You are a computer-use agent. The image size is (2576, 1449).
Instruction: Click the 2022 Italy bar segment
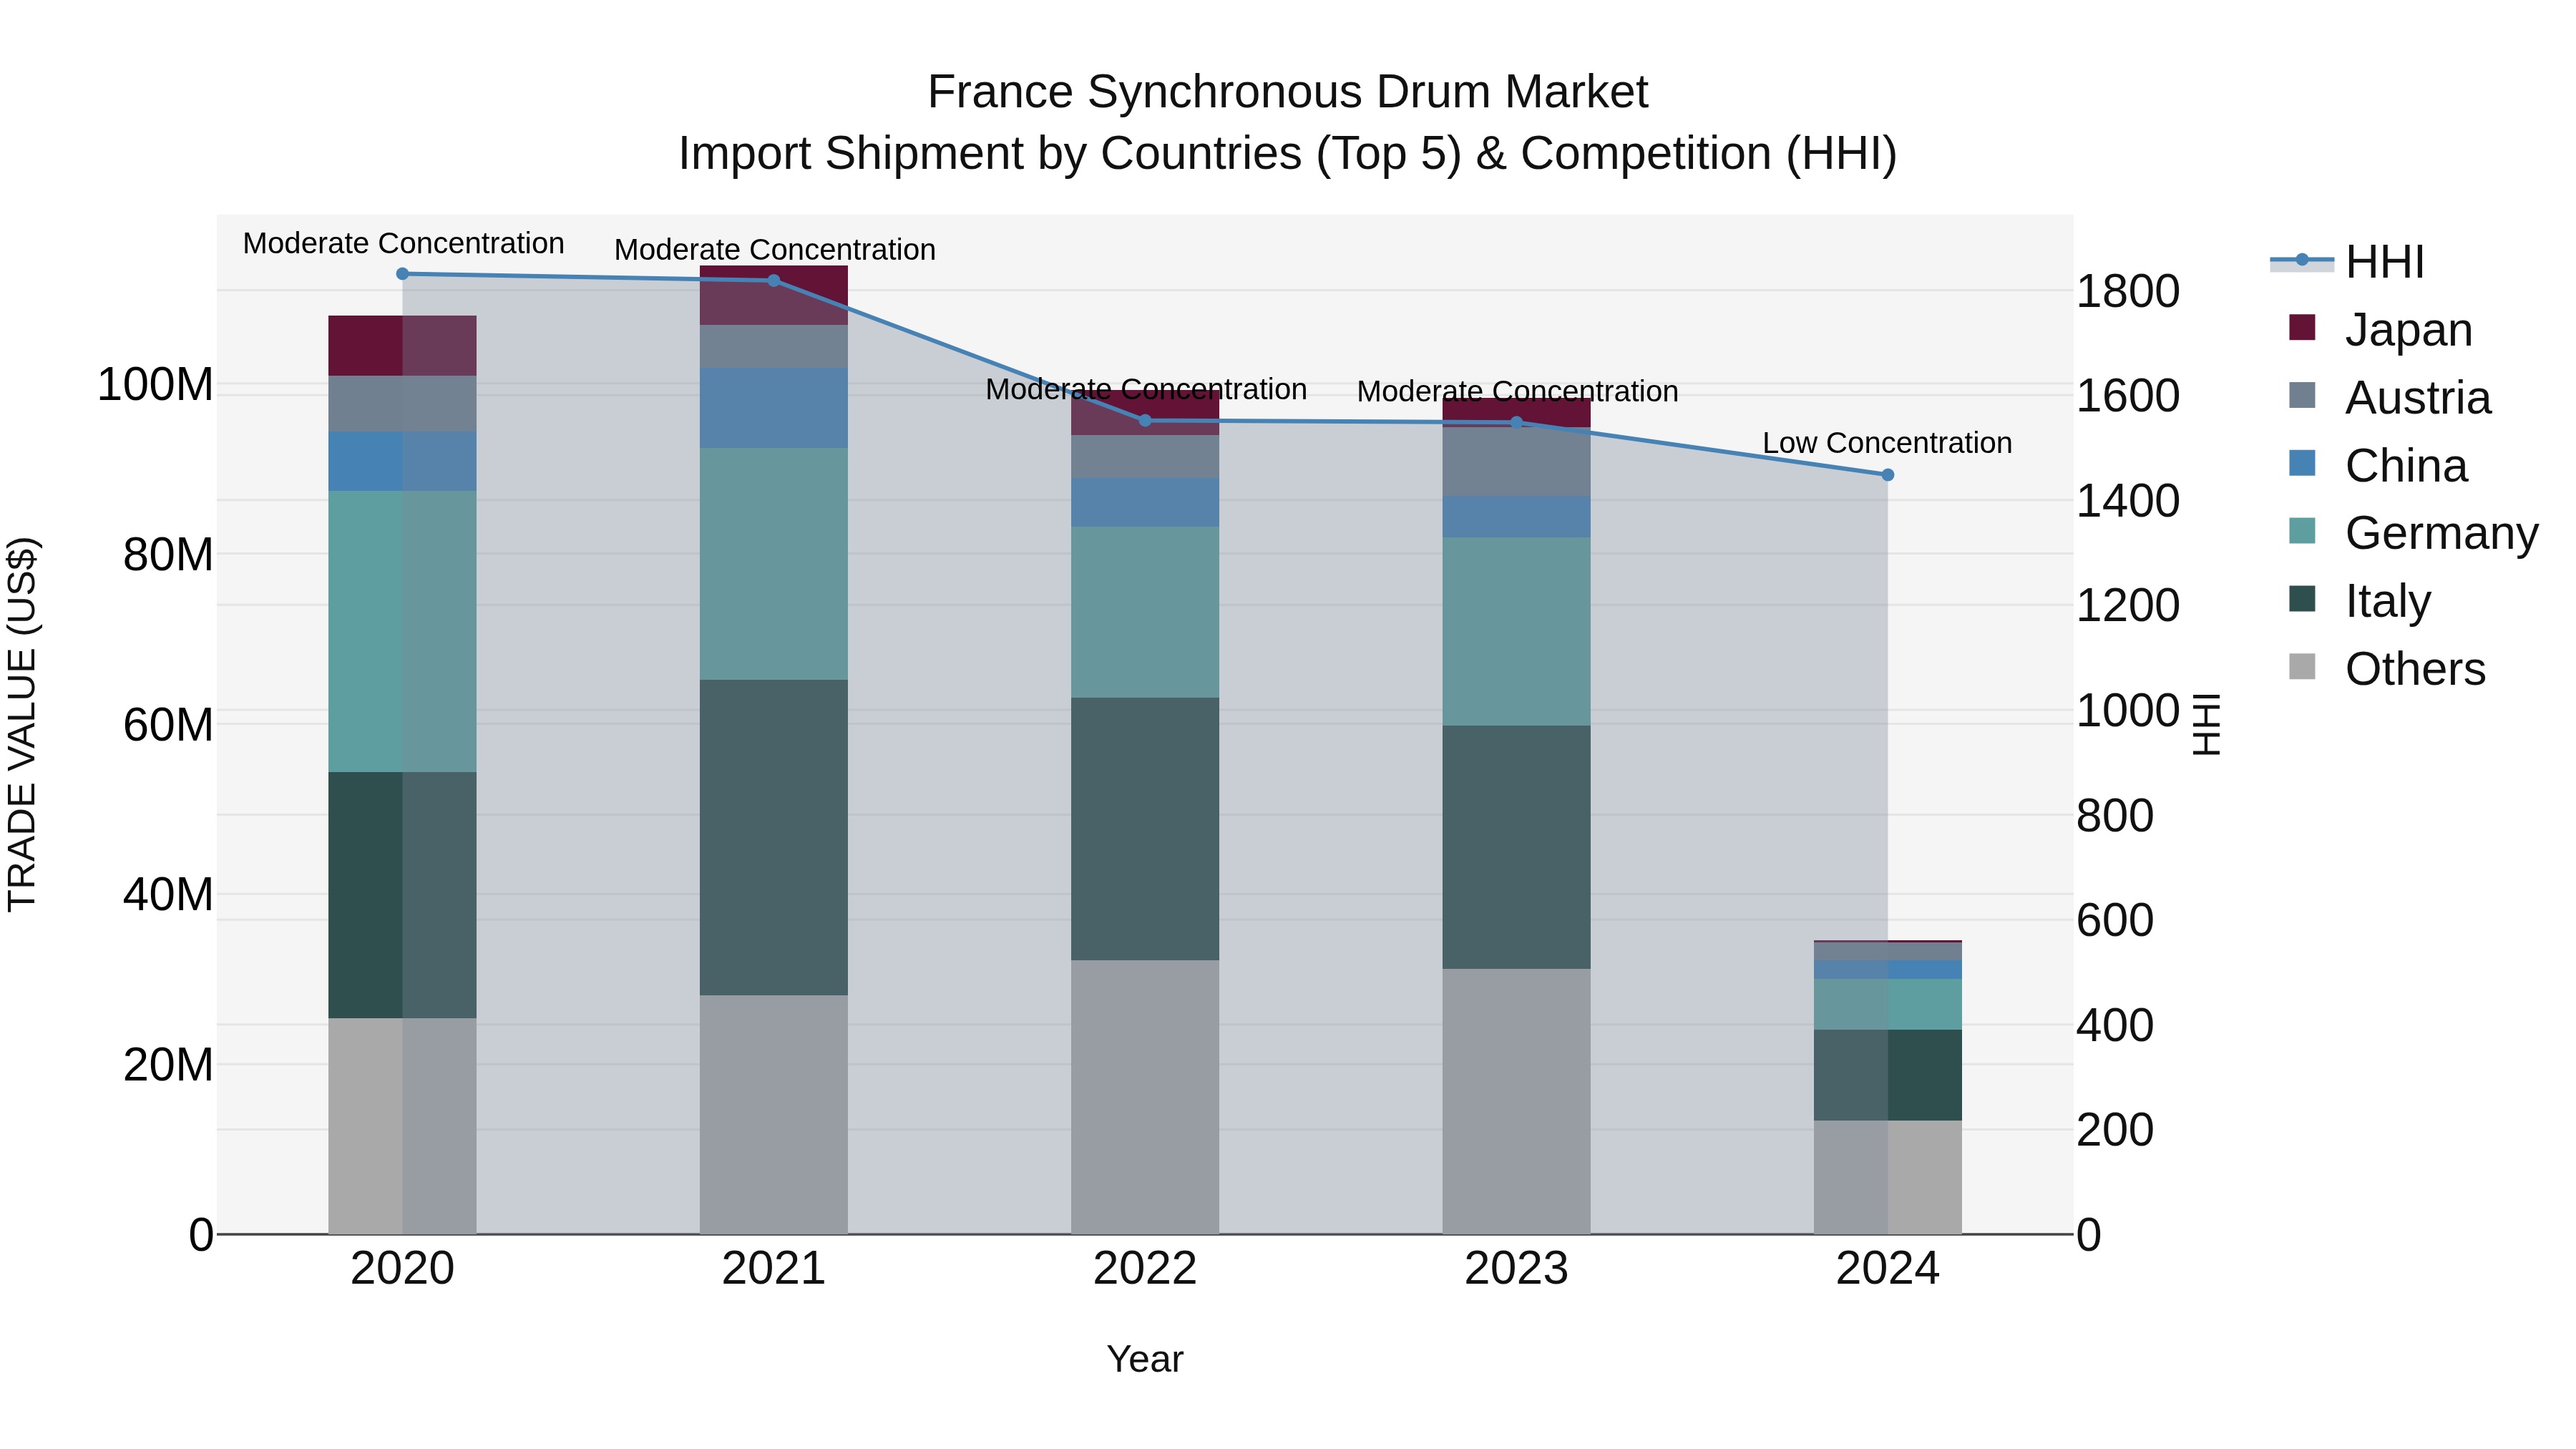pos(1145,829)
